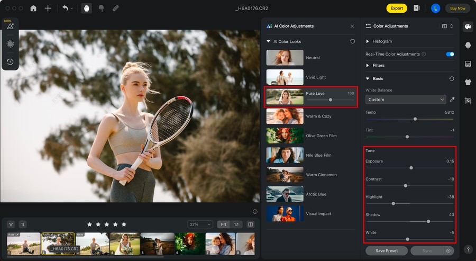Go to the Home screen icon
476x261 pixels.
pyautogui.click(x=34, y=8)
